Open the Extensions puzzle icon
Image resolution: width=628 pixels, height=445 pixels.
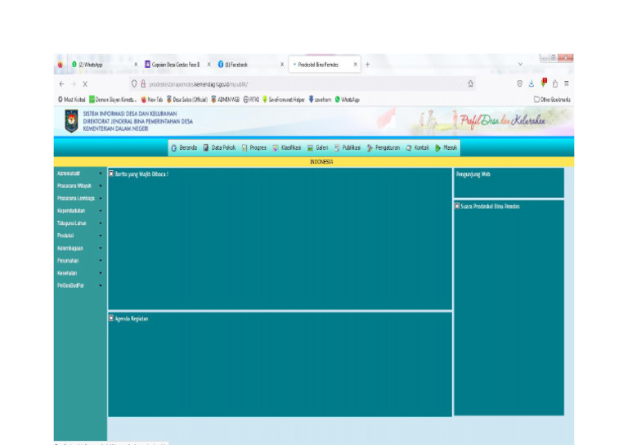pyautogui.click(x=555, y=83)
